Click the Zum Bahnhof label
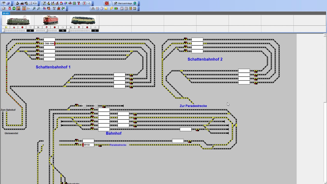The image size is (327, 184). (8, 110)
